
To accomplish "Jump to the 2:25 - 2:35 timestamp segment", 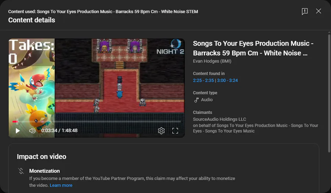I will click(x=203, y=80).
